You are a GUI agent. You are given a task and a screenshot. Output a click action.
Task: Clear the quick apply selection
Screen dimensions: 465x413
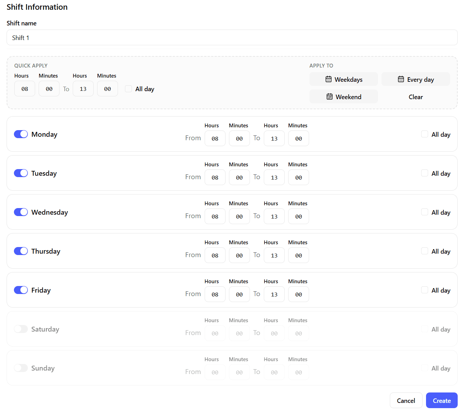[416, 97]
